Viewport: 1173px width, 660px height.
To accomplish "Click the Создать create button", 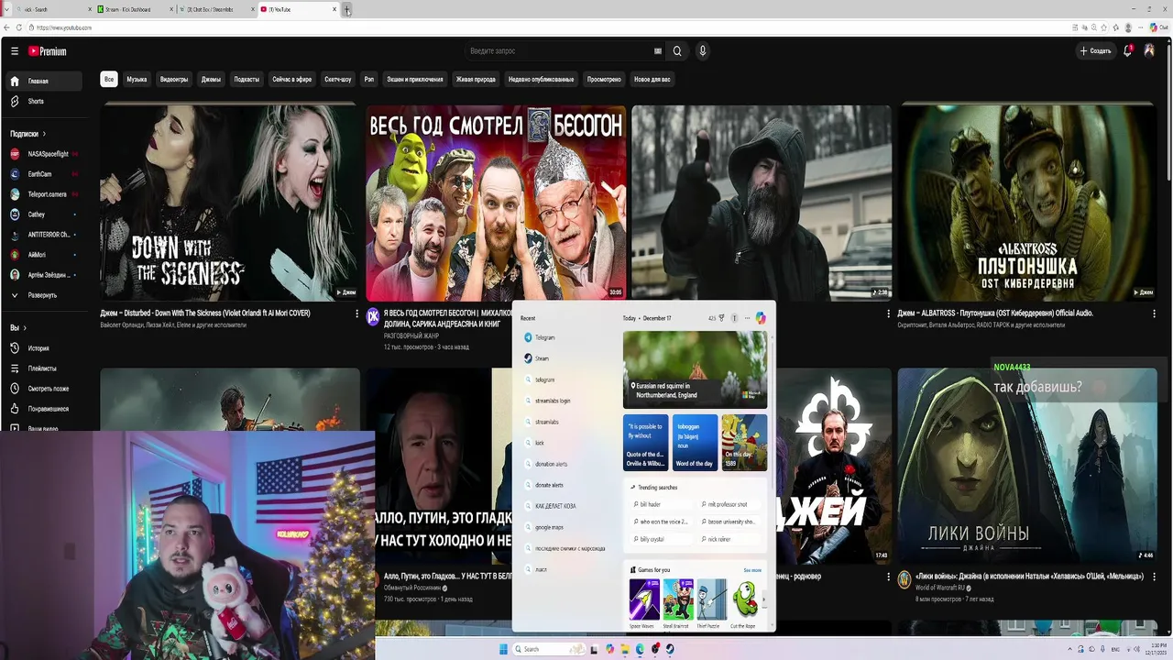I will point(1095,51).
